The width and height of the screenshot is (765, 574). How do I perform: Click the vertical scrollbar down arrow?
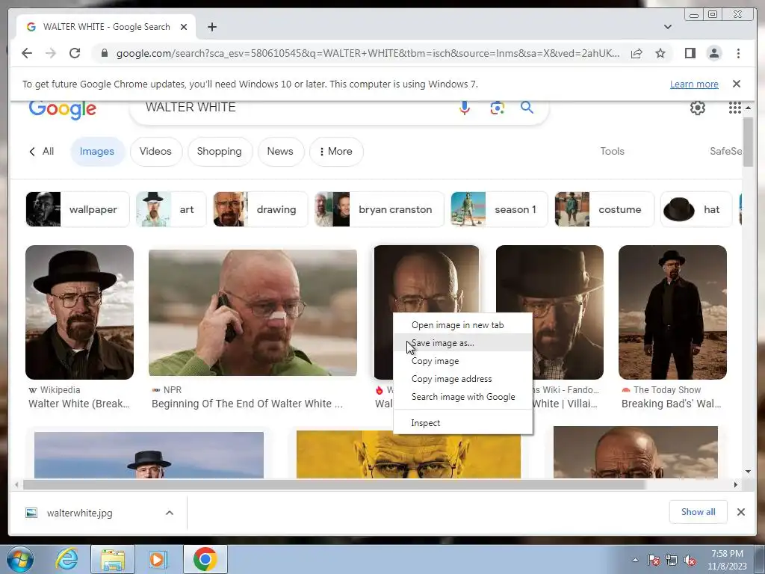tap(749, 472)
